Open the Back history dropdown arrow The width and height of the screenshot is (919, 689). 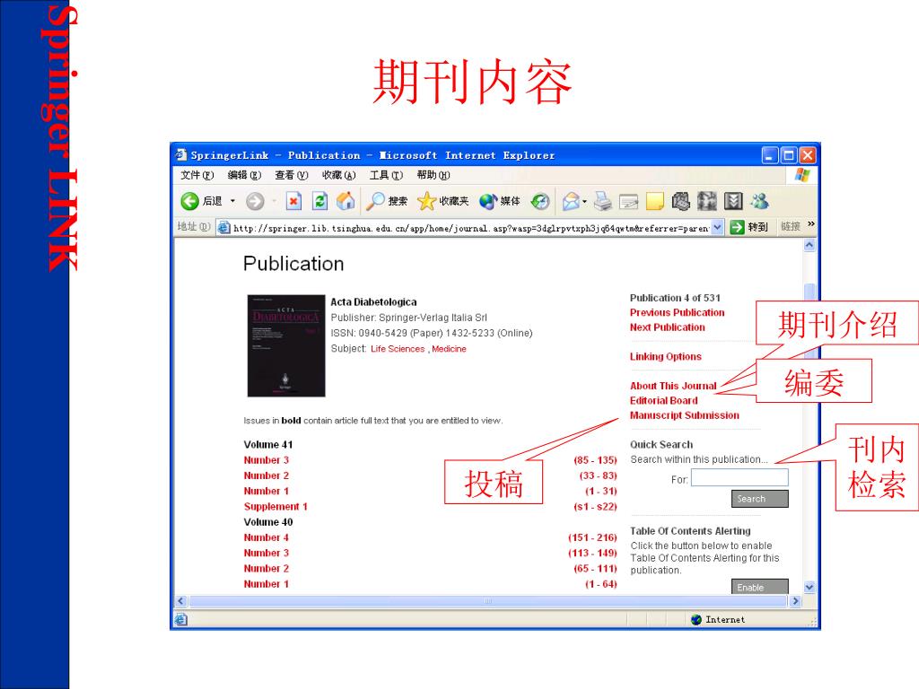232,202
